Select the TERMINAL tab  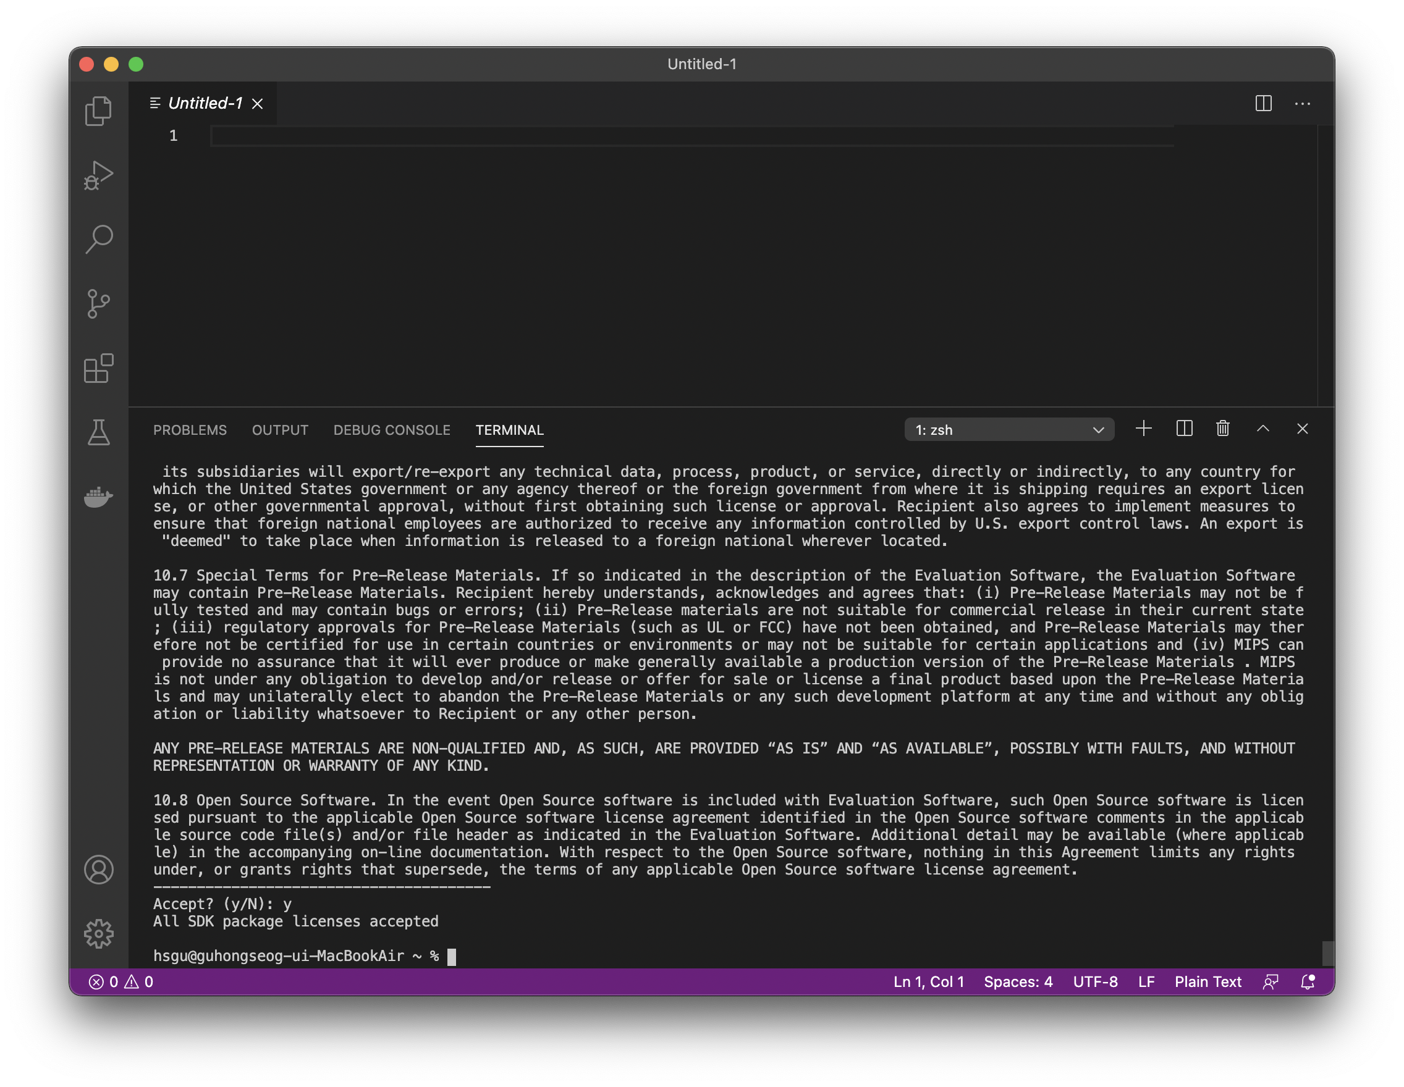pyautogui.click(x=509, y=430)
